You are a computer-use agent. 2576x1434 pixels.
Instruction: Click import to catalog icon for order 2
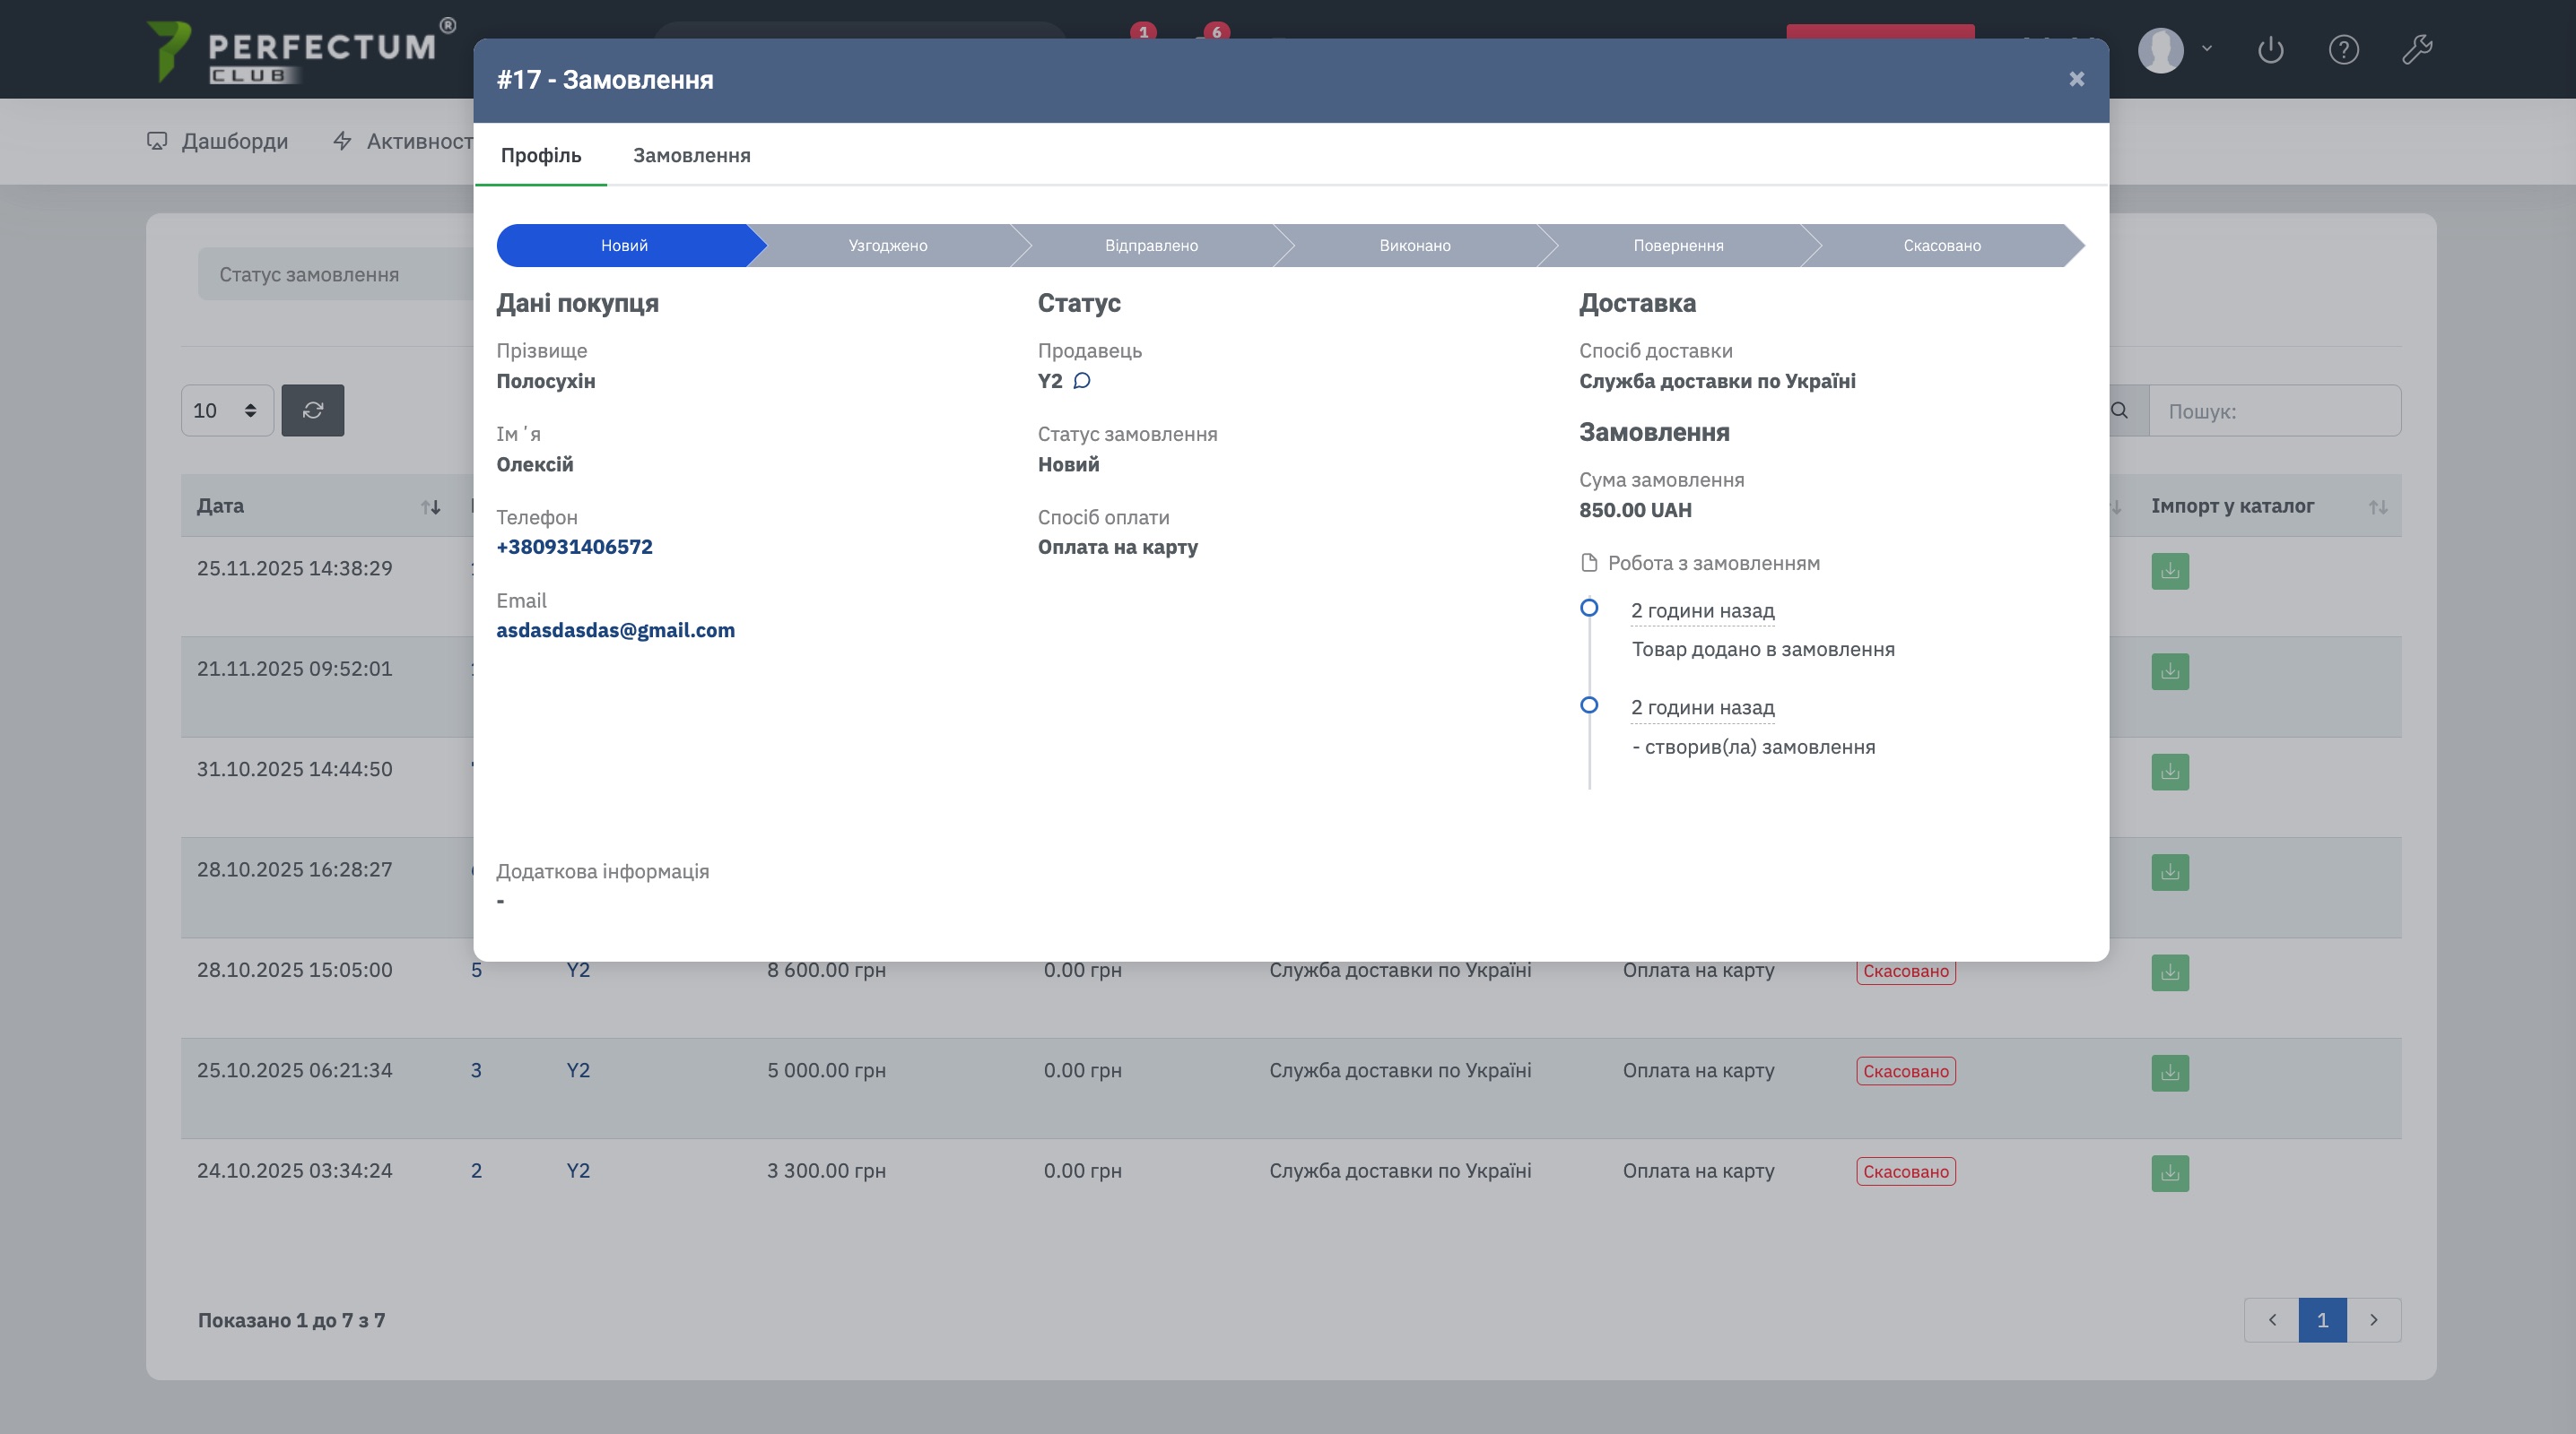(2169, 1173)
